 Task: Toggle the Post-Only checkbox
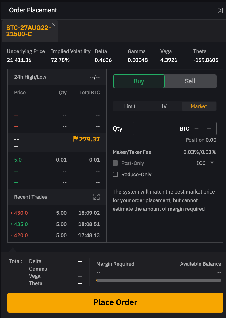pos(115,163)
